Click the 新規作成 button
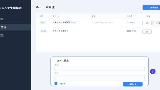Screen dimensions: 160x90 pyautogui.click(x=151, y=7)
